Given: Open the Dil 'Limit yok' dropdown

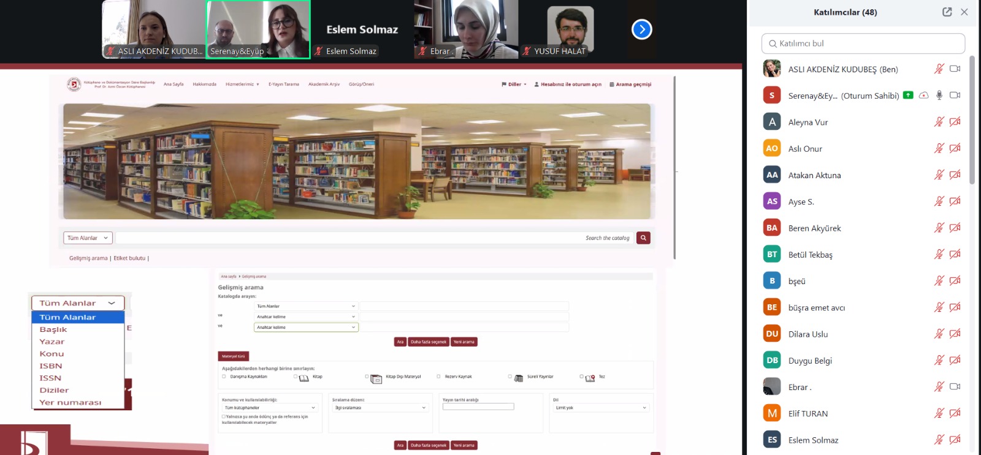Looking at the screenshot, I should (600, 408).
